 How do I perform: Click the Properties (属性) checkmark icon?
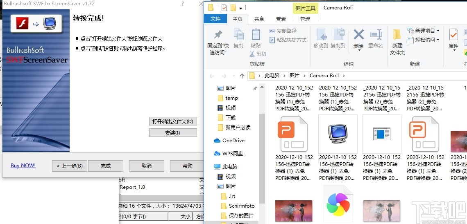(x=453, y=35)
